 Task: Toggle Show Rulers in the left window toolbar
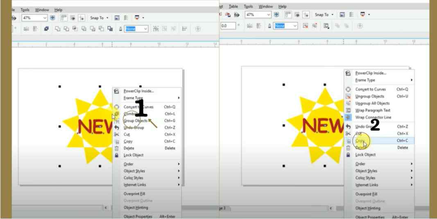[64, 18]
